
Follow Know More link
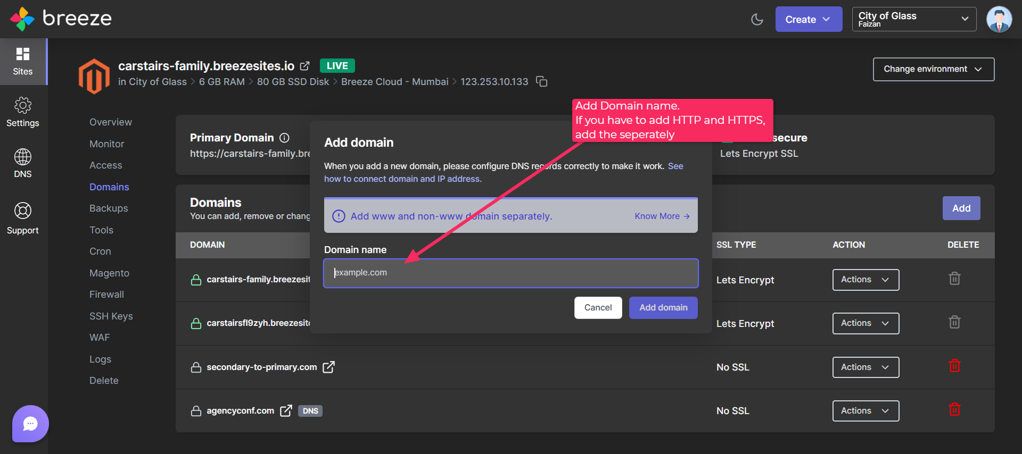662,216
